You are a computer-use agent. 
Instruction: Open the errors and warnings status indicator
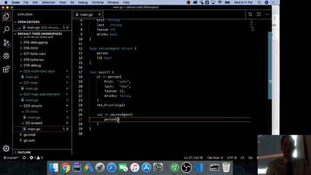click(x=36, y=157)
